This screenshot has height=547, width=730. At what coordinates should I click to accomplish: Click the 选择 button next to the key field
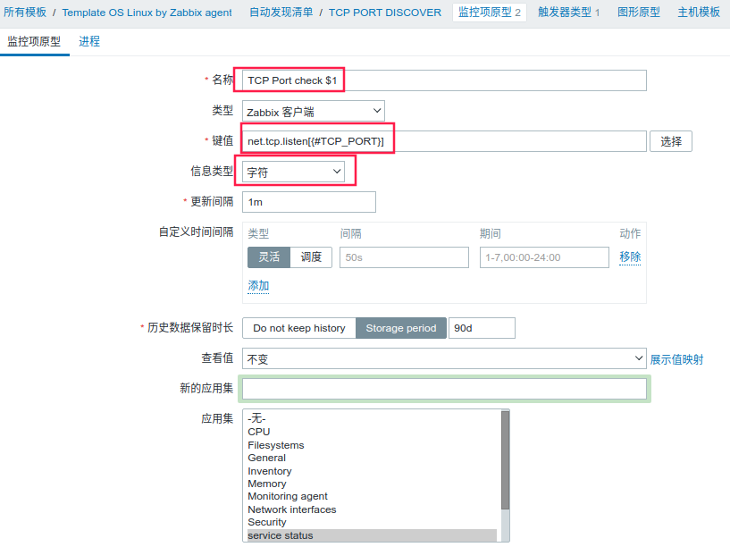pos(671,140)
